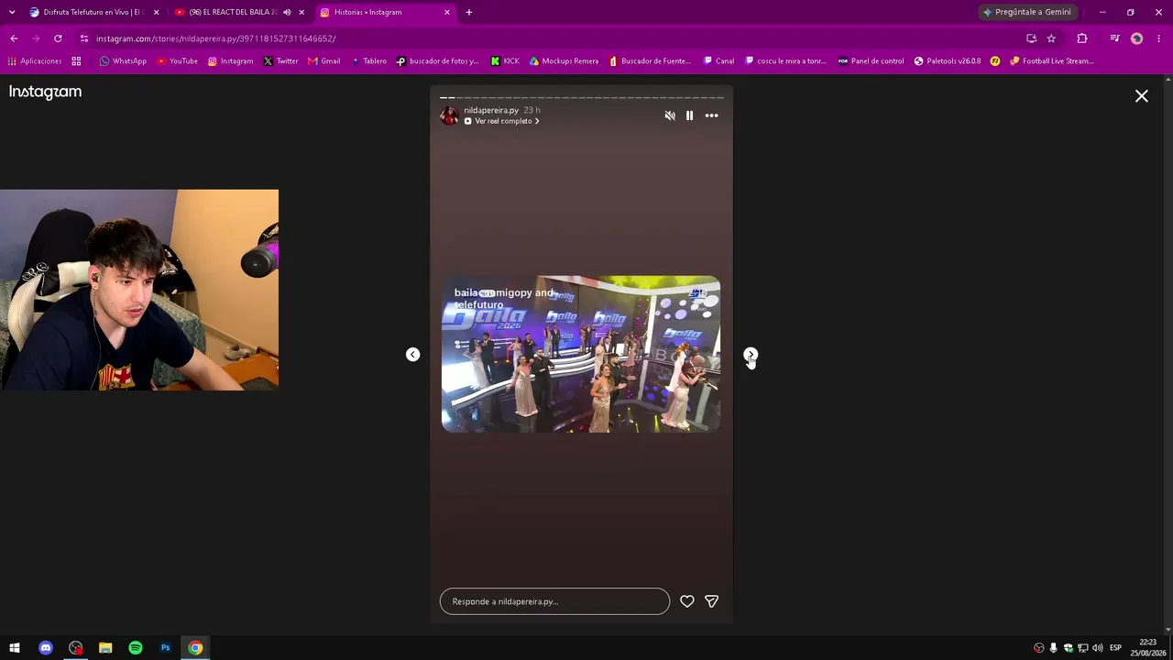Unmute the Instagram story audio
The height and width of the screenshot is (660, 1173).
coord(670,115)
